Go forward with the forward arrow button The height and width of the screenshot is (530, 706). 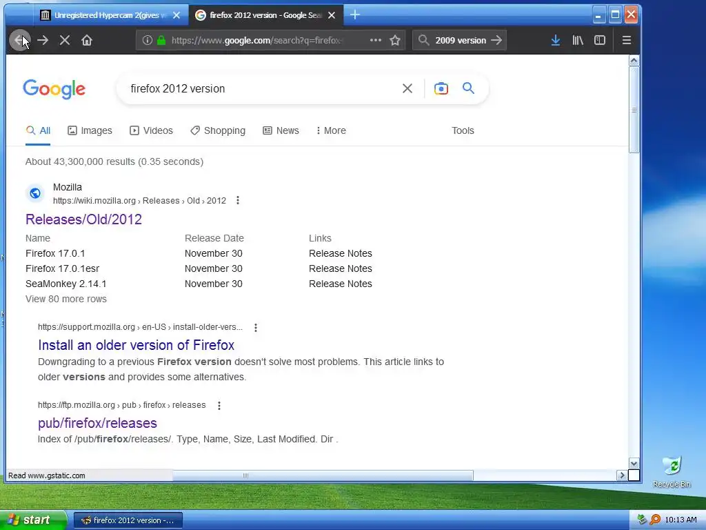click(x=43, y=41)
